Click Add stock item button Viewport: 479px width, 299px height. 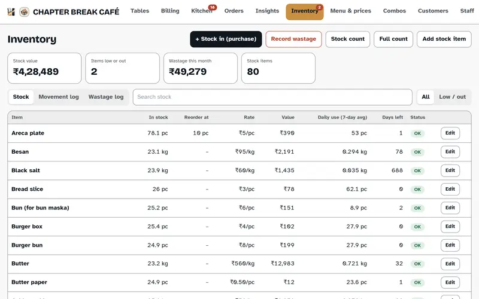click(444, 39)
